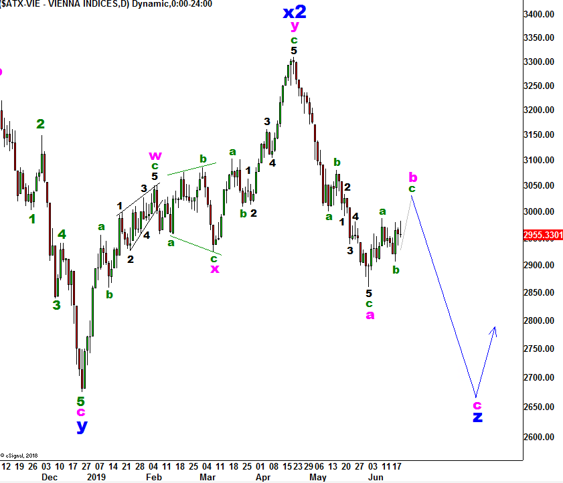This screenshot has height=483, width=563.
Task: Click the magenta x label below March low
Action: click(x=214, y=268)
